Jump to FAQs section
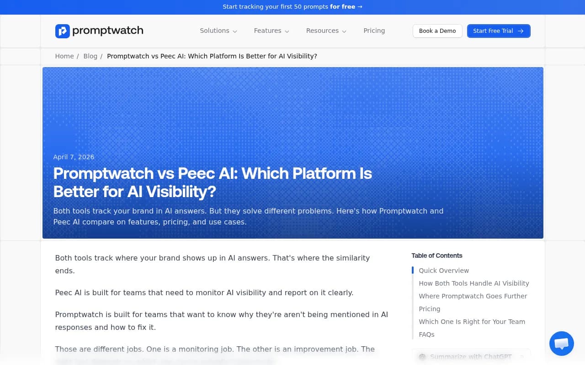The height and width of the screenshot is (365, 585). click(x=426, y=334)
